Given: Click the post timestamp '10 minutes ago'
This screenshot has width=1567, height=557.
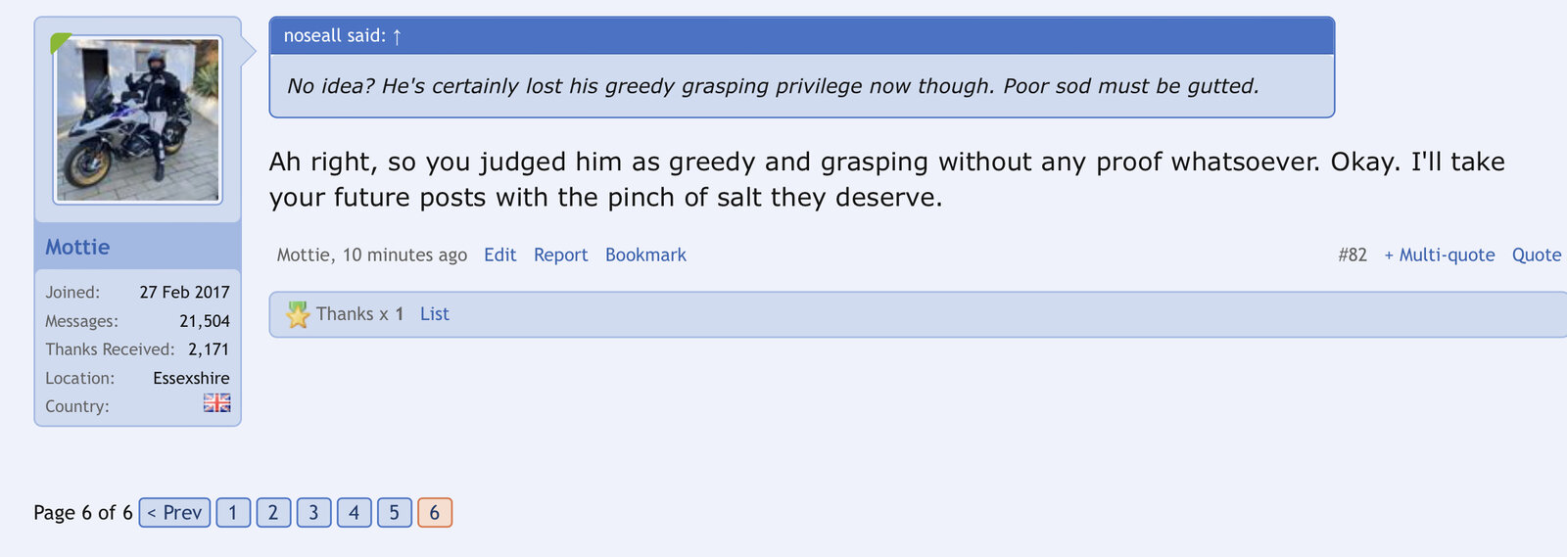Looking at the screenshot, I should tap(404, 255).
